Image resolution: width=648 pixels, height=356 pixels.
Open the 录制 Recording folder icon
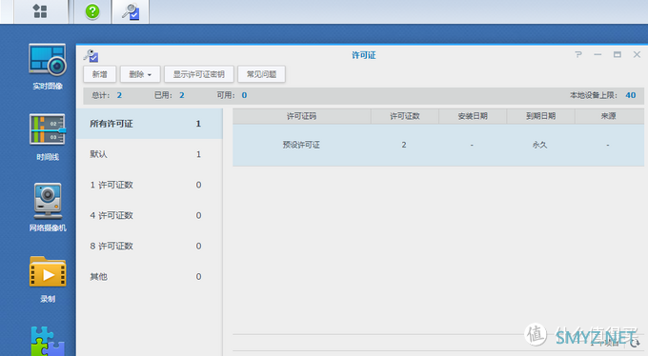pyautogui.click(x=48, y=279)
